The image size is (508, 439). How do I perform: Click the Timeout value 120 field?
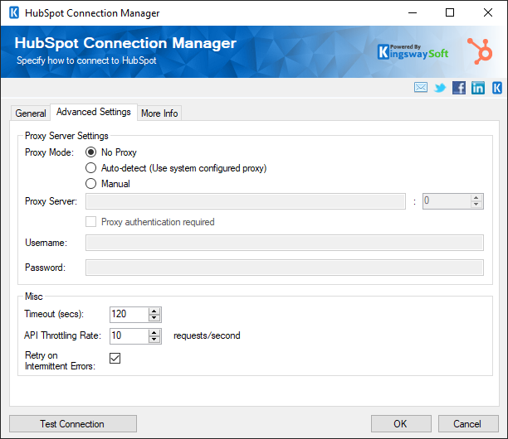coord(129,315)
